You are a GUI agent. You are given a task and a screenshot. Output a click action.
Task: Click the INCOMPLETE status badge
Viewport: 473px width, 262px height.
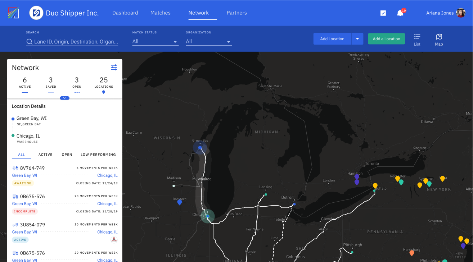25,211
